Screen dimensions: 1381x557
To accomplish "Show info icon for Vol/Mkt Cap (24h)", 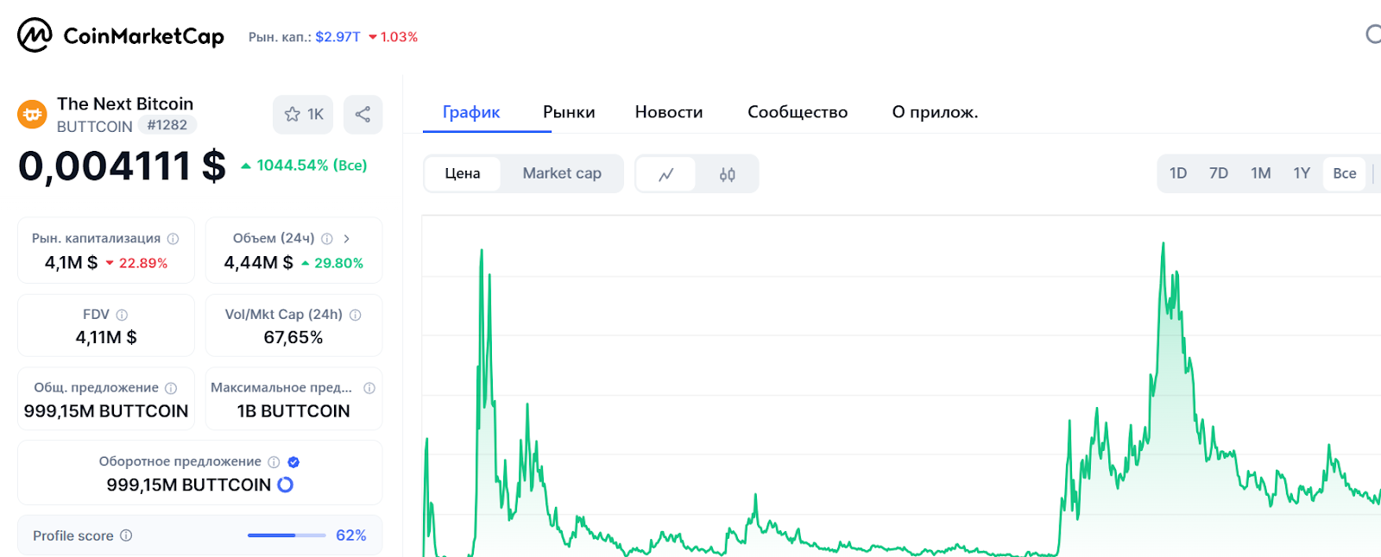I will tap(355, 316).
